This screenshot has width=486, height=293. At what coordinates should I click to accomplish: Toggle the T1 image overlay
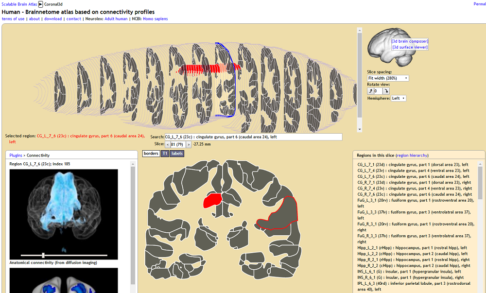coord(165,154)
